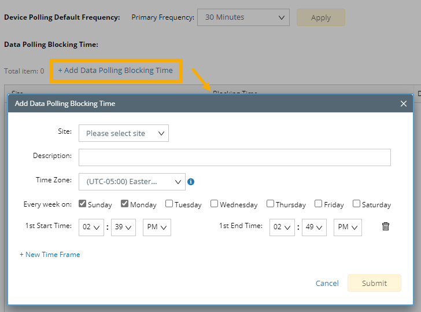
Task: Check the Wednesday checkbox
Action: tap(214, 204)
